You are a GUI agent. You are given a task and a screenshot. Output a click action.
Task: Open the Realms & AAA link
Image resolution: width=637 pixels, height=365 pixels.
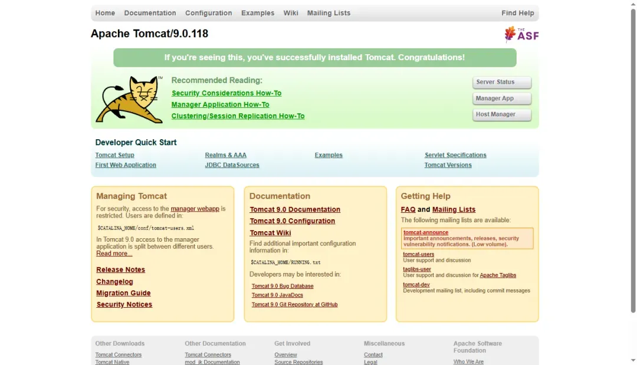click(x=225, y=155)
